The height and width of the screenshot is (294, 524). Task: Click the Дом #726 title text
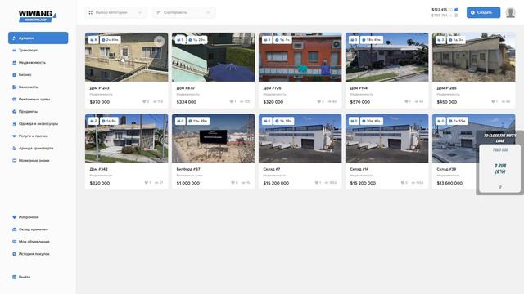(272, 88)
